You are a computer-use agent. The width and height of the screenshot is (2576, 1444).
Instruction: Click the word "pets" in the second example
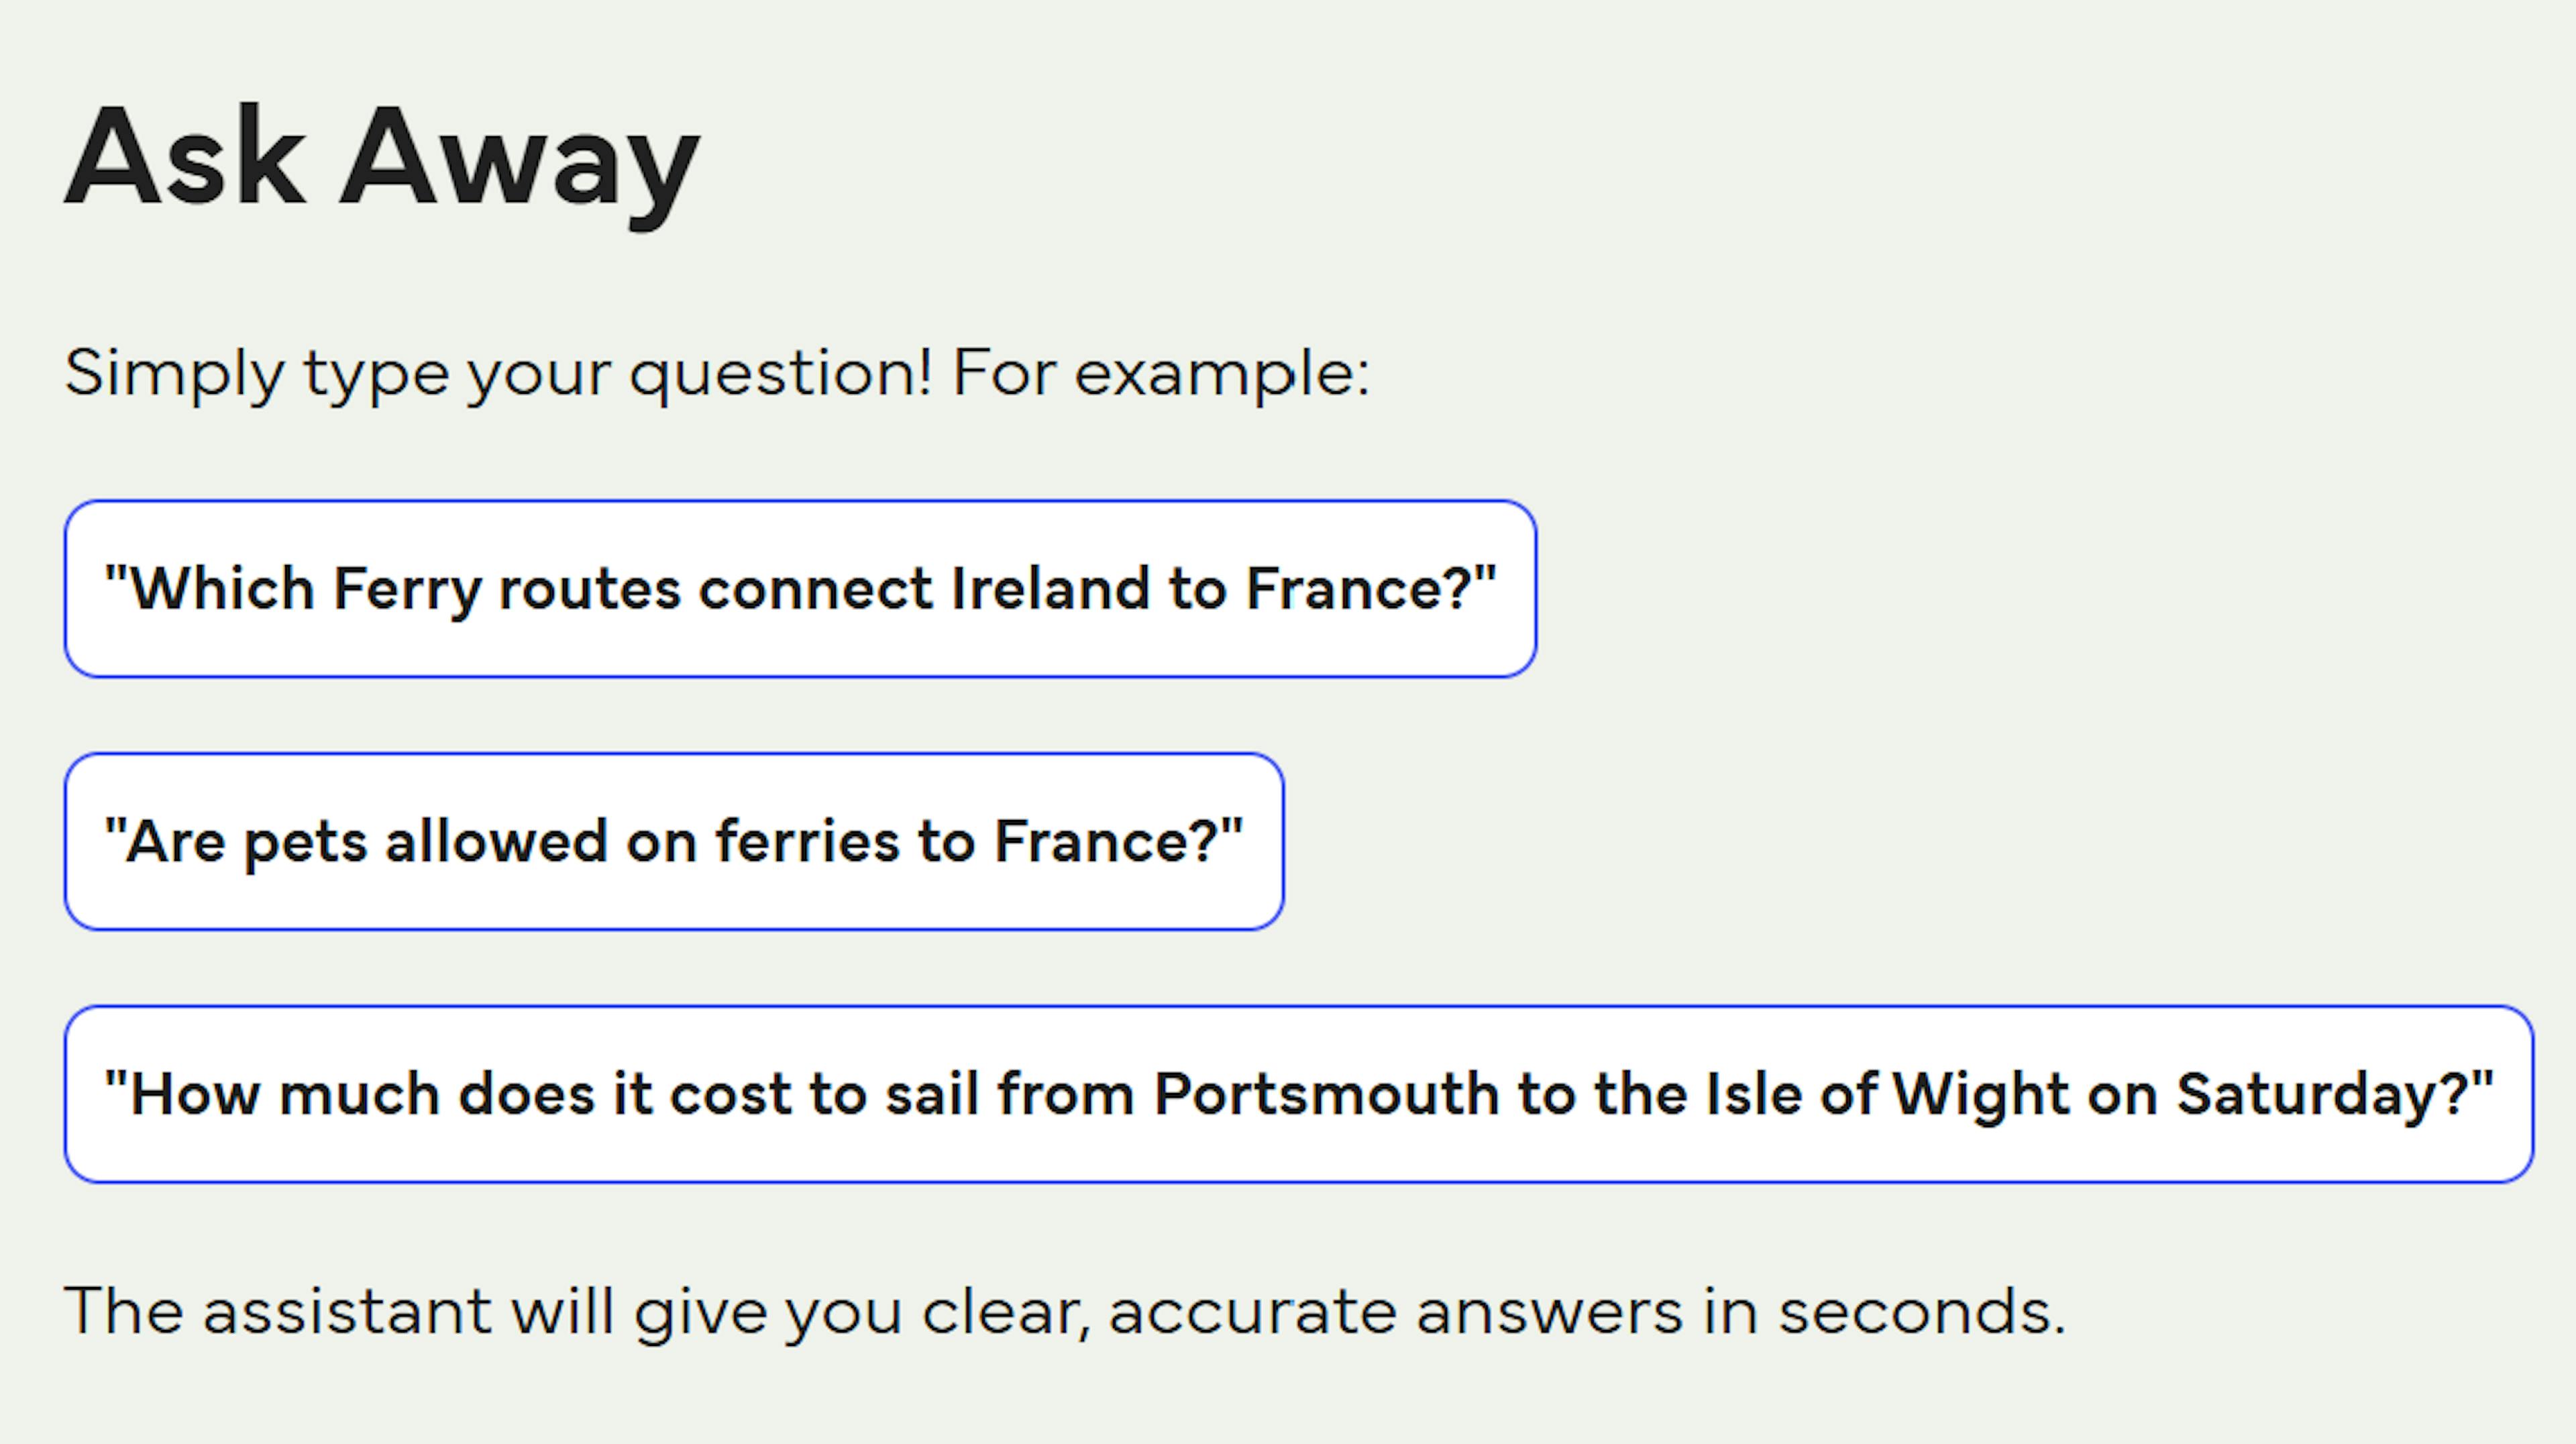coord(306,842)
